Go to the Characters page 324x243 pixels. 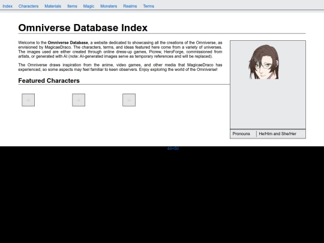click(29, 6)
